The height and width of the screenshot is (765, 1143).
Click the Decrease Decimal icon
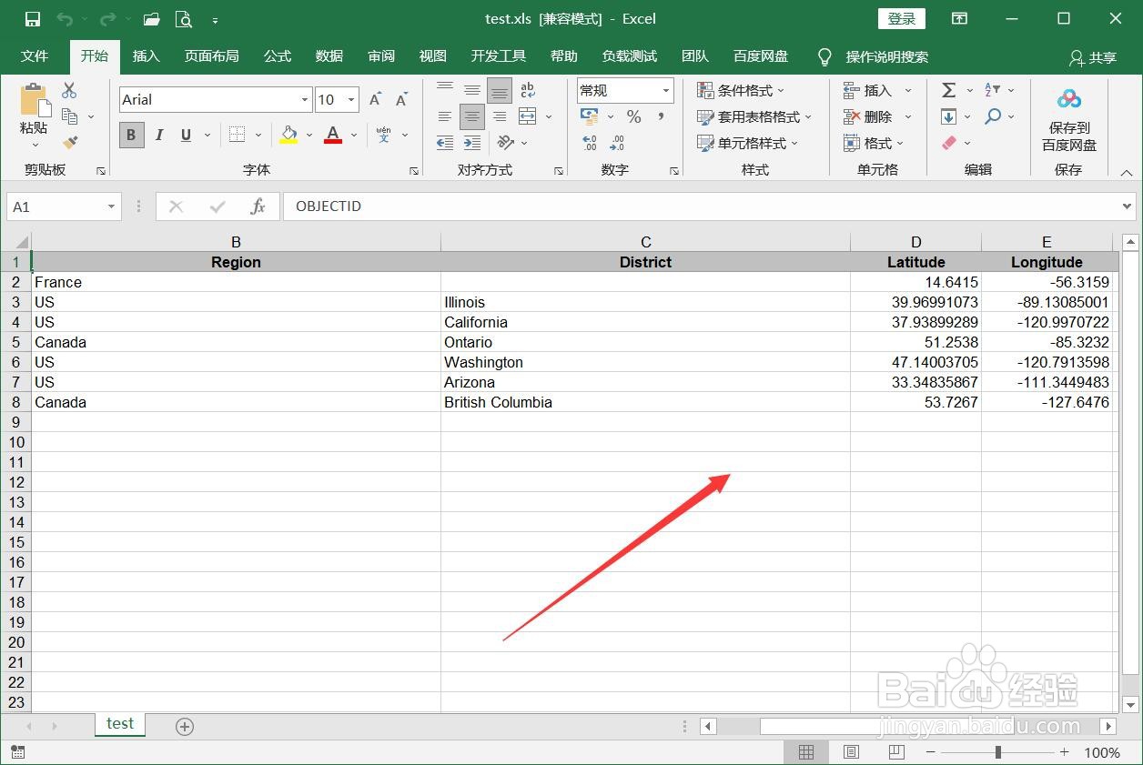coord(617,143)
